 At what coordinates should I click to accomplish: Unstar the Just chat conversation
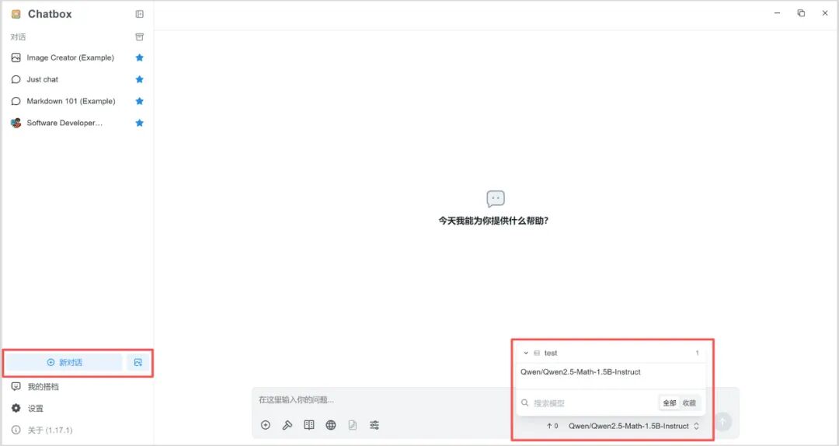pyautogui.click(x=139, y=79)
